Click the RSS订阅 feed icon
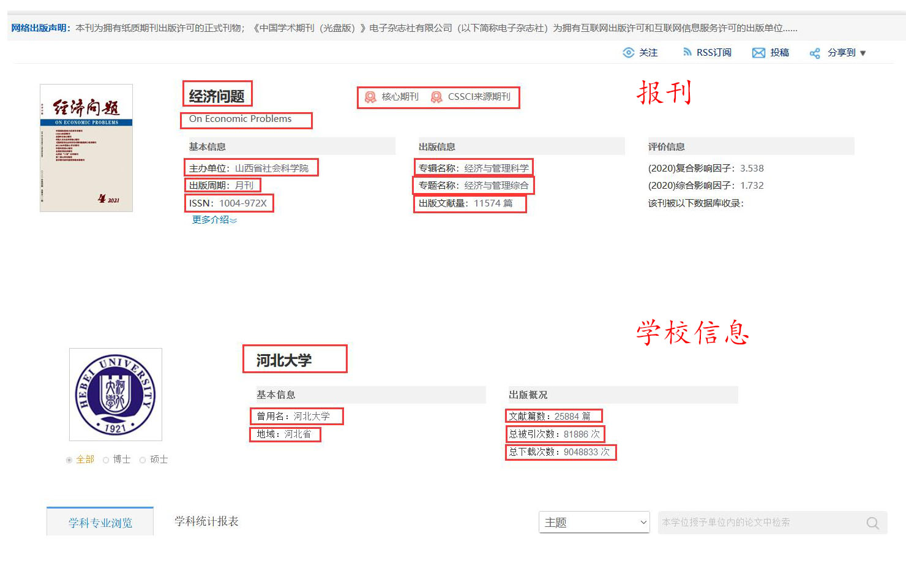The width and height of the screenshot is (906, 579). click(x=687, y=52)
